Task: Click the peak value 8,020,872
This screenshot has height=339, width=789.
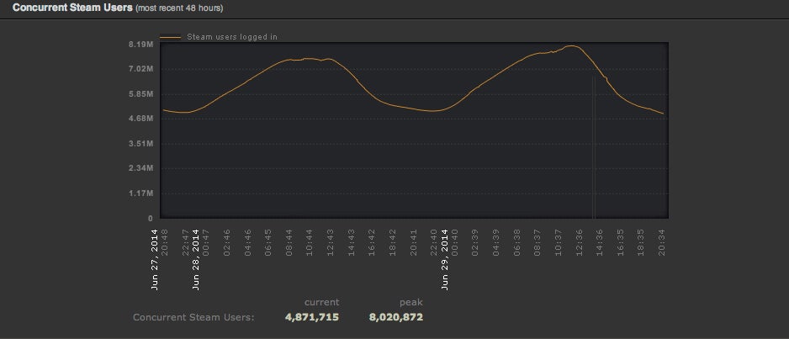Action: [395, 317]
